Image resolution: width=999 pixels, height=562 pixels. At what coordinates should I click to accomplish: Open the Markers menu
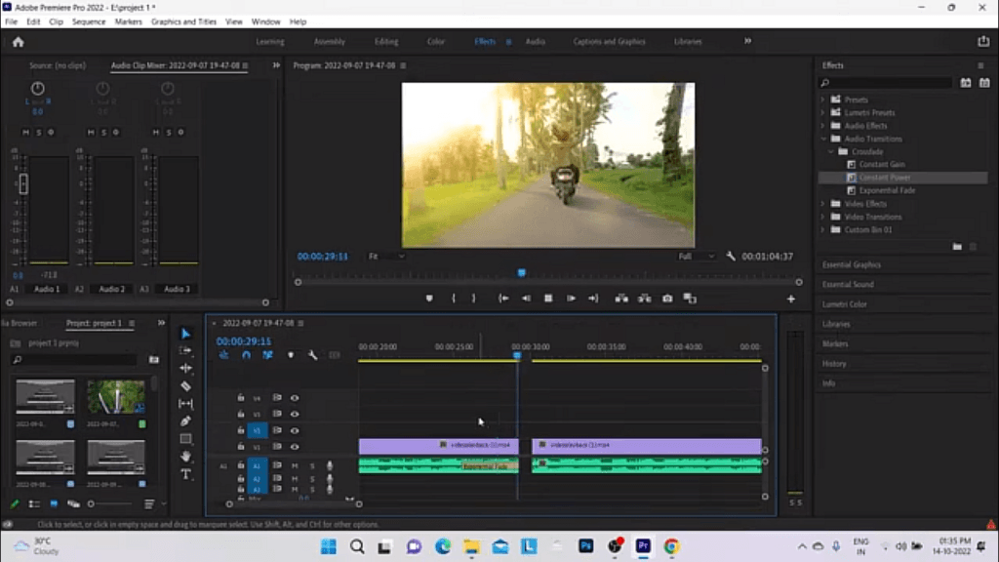pos(128,21)
